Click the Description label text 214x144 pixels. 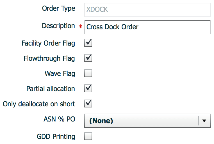click(58, 26)
